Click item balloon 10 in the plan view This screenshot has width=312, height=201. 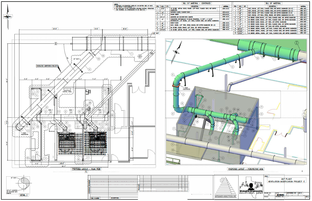coord(103,56)
